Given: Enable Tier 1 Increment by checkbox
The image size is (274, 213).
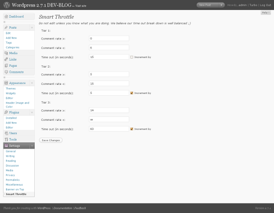Looking at the screenshot, I should [132, 57].
